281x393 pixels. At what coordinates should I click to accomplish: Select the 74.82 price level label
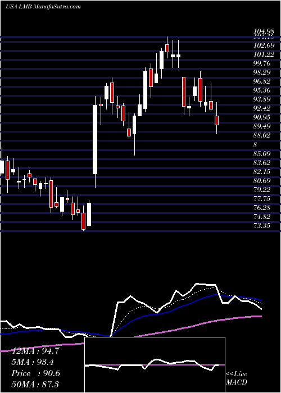(262, 217)
